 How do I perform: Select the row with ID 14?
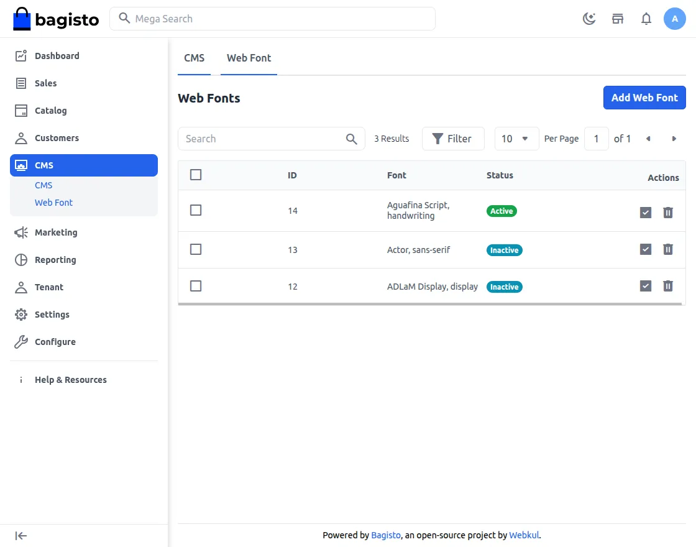196,210
